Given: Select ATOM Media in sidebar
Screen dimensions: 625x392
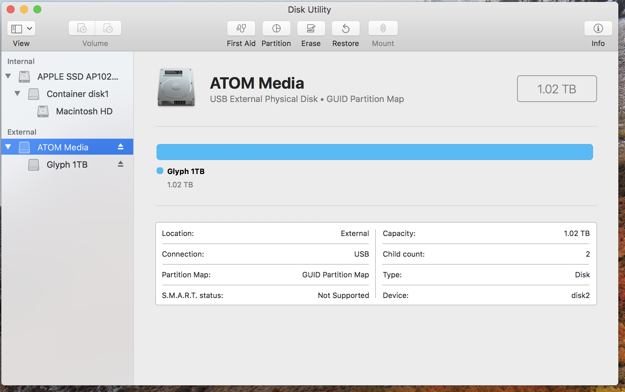Looking at the screenshot, I should point(67,147).
